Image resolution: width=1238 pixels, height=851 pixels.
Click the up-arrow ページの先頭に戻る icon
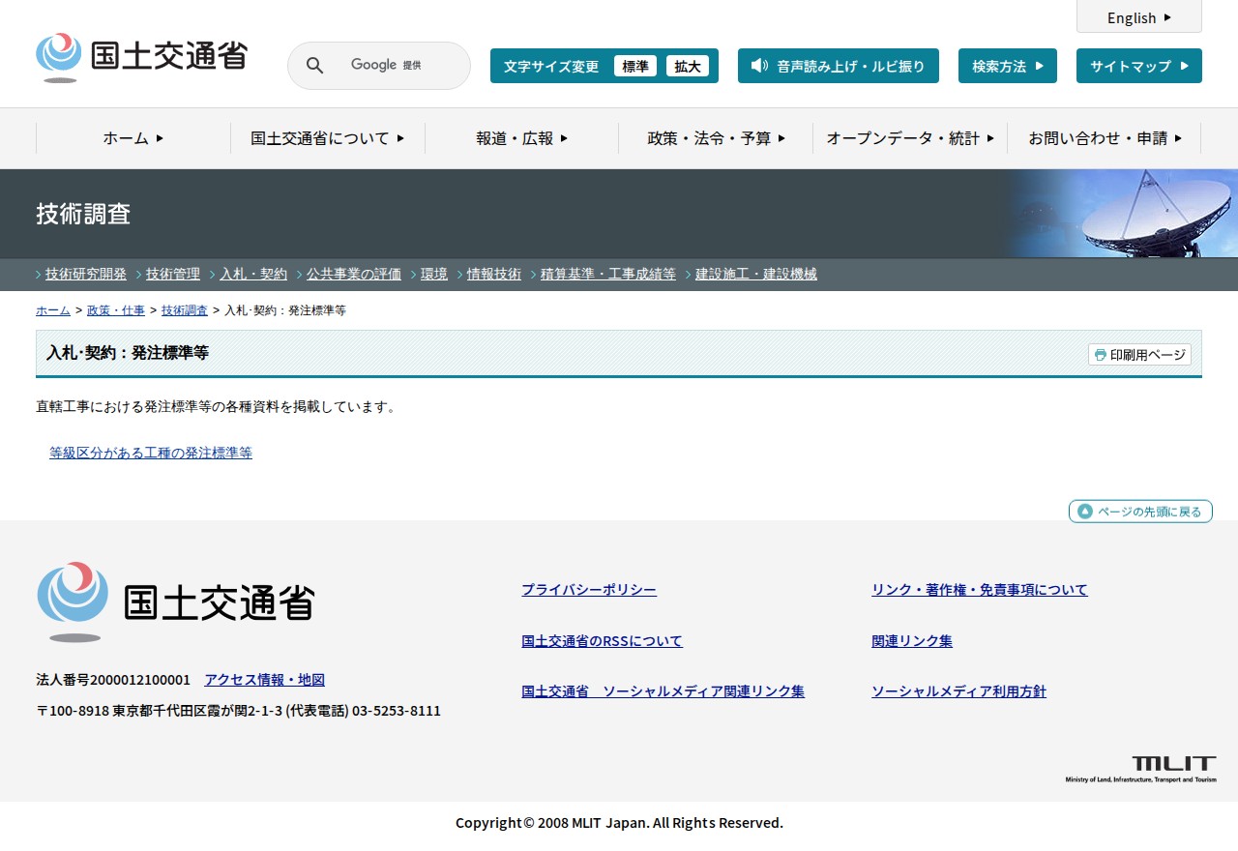[1084, 512]
